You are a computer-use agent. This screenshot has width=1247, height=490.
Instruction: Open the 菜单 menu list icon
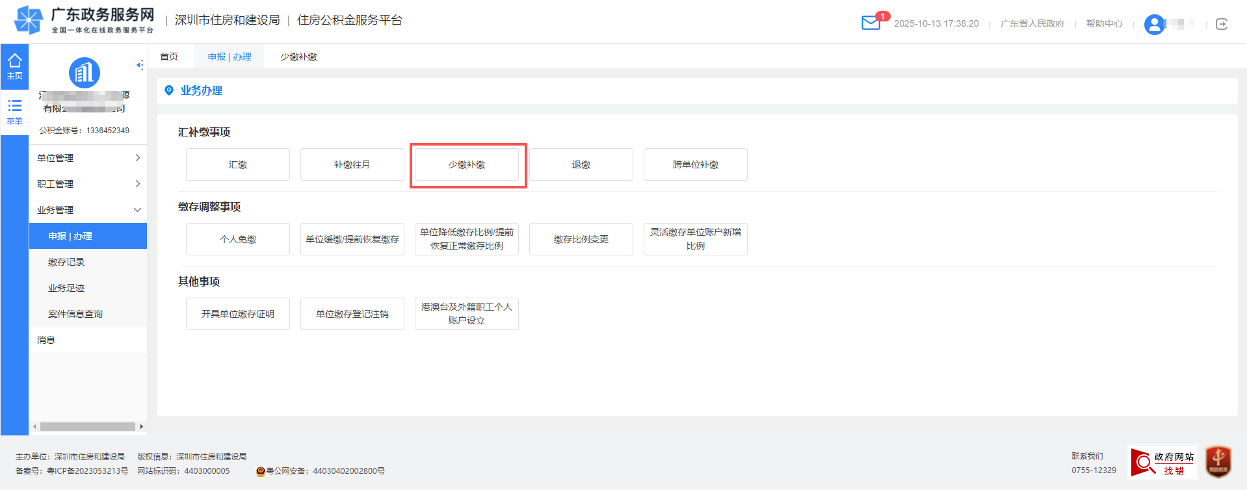click(x=14, y=112)
